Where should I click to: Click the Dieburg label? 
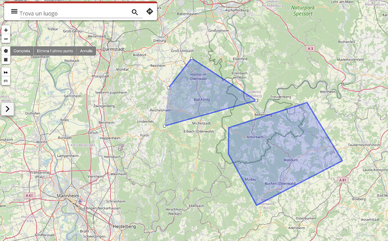pyautogui.click(x=160, y=40)
